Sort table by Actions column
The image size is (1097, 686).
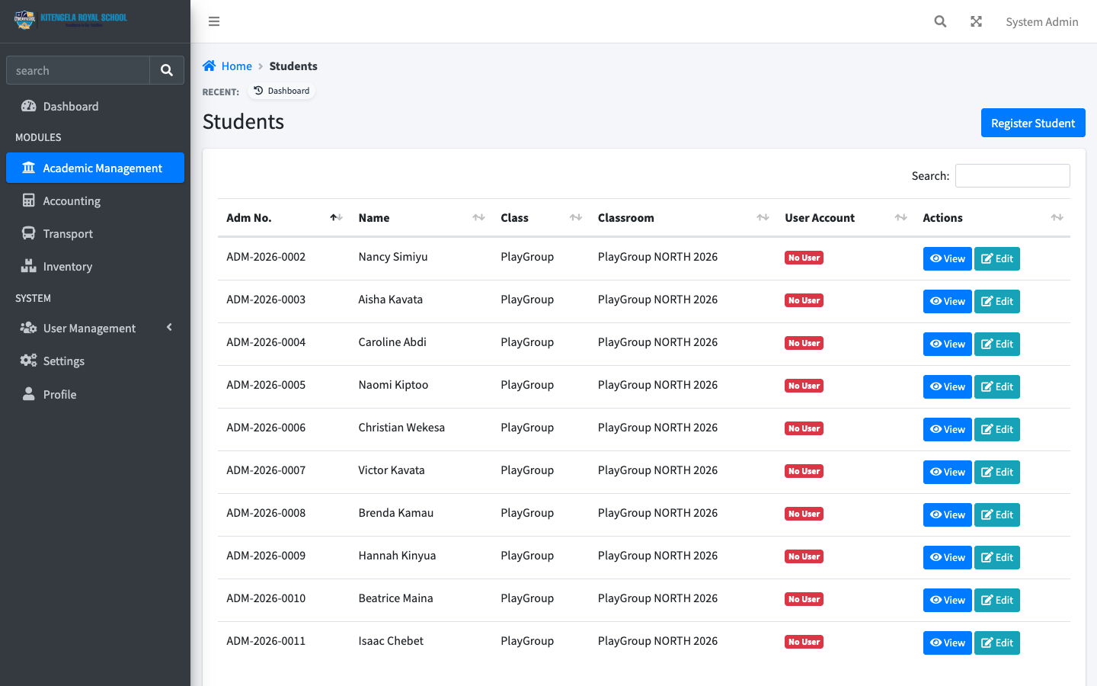[992, 218]
